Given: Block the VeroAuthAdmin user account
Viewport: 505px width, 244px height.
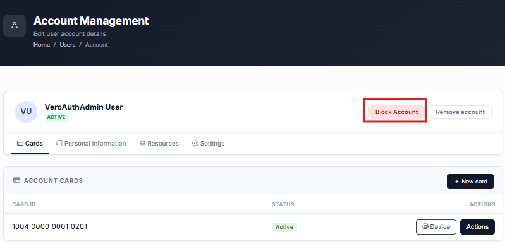Looking at the screenshot, I should point(396,112).
